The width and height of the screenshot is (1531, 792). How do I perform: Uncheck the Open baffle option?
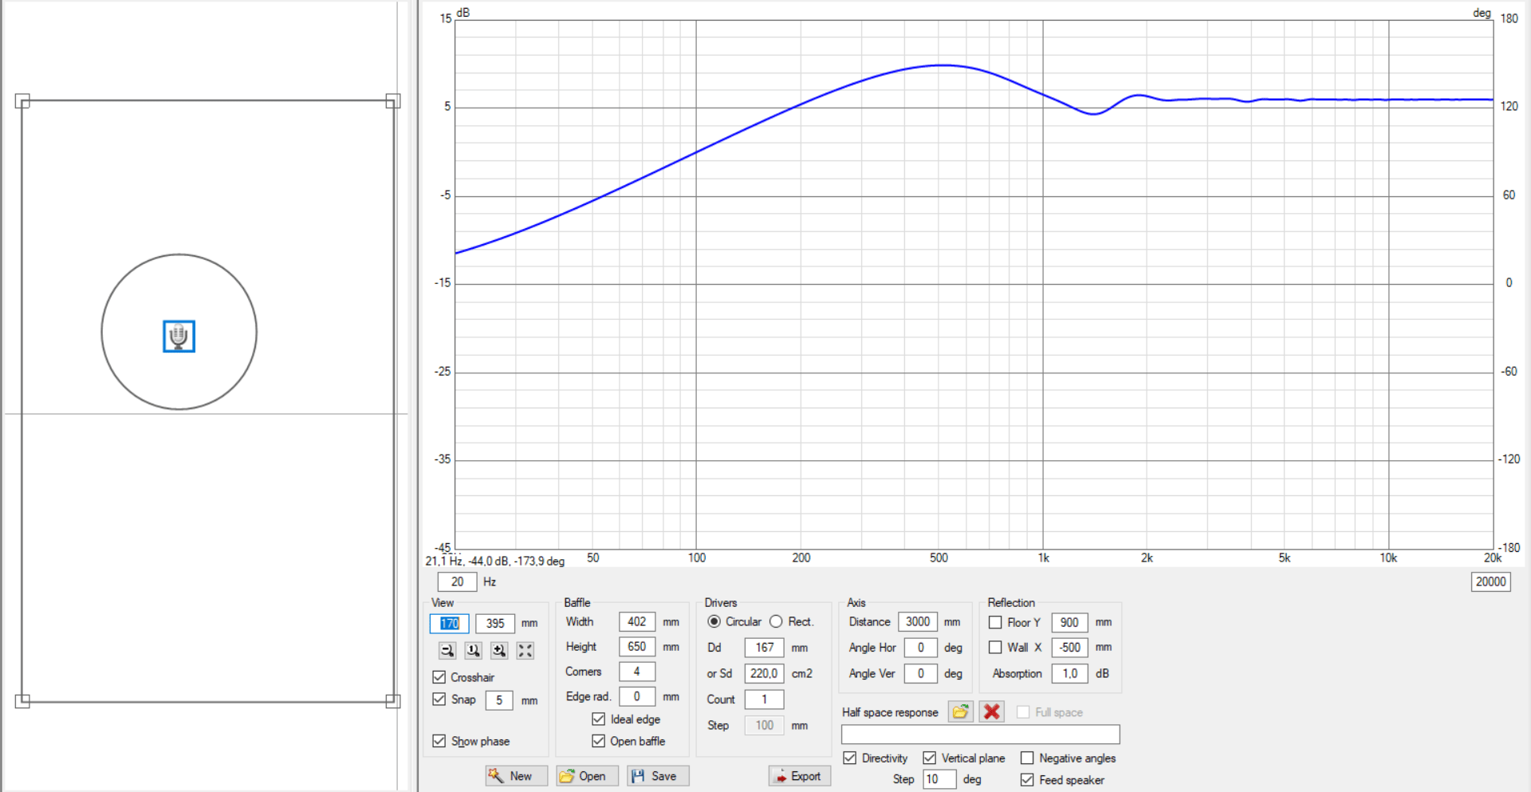[x=599, y=741]
